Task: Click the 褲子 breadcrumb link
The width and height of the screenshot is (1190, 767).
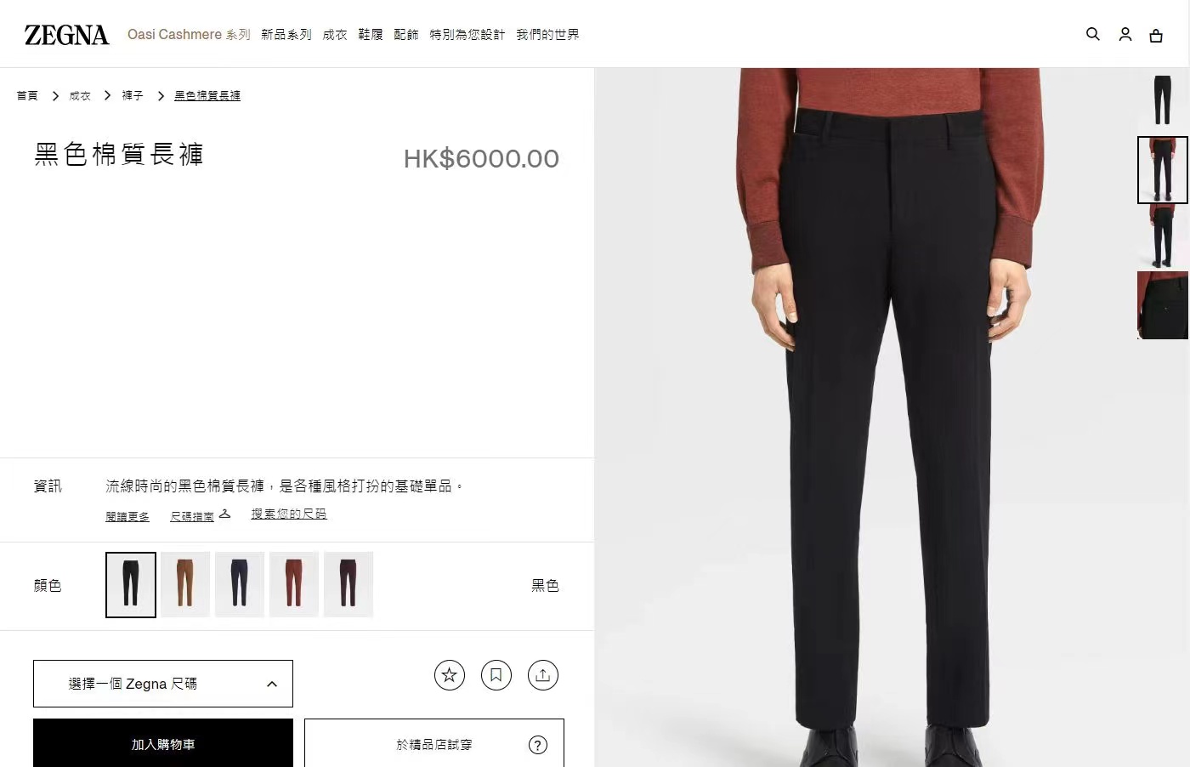Action: coord(133,95)
